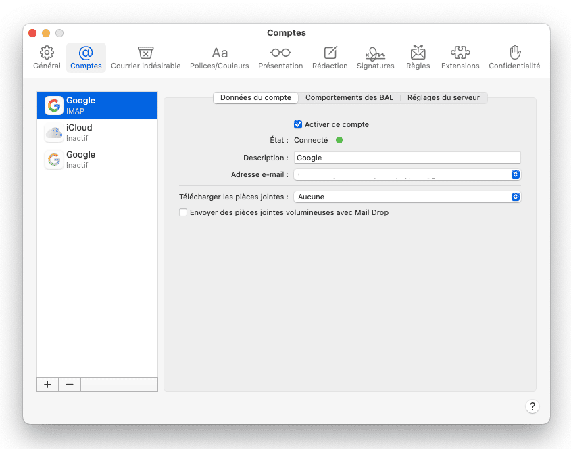
Task: Click the inactive Google account logo
Action: [x=54, y=160]
